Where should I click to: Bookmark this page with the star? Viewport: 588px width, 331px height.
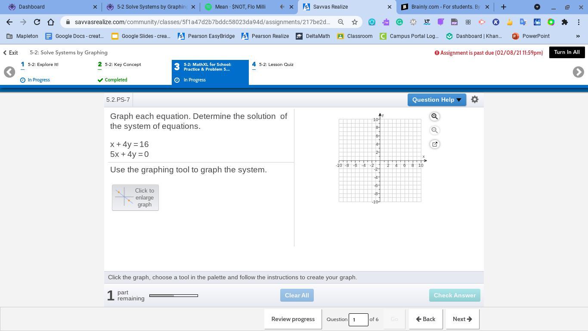tap(355, 22)
